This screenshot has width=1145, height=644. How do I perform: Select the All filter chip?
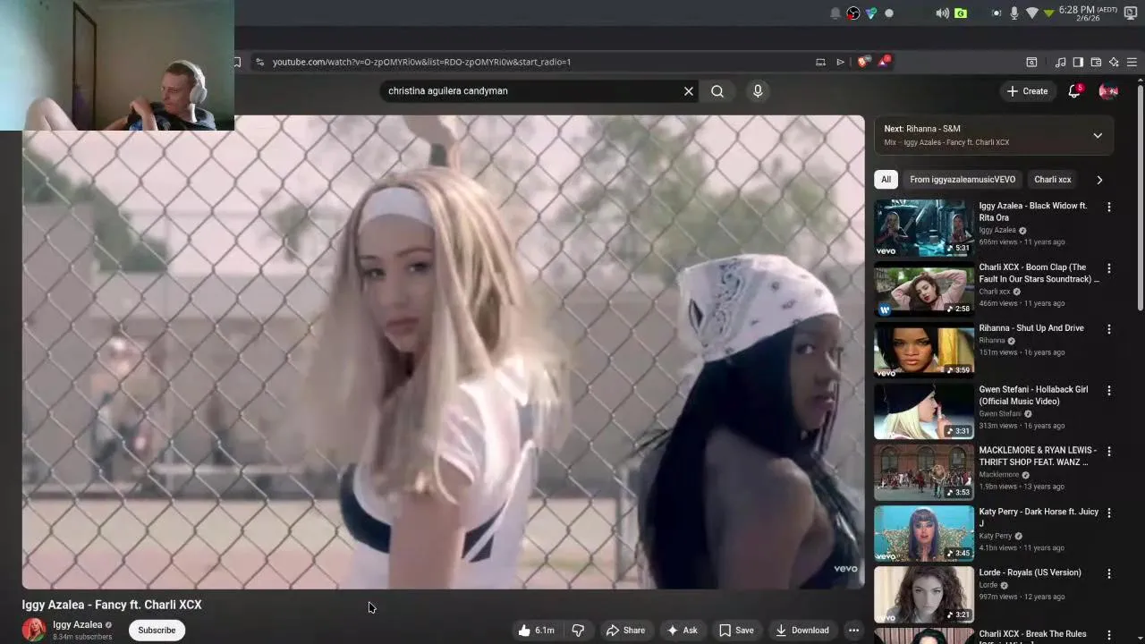pos(886,180)
